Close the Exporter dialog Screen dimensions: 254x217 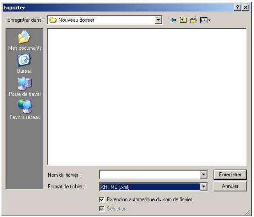pos(245,7)
